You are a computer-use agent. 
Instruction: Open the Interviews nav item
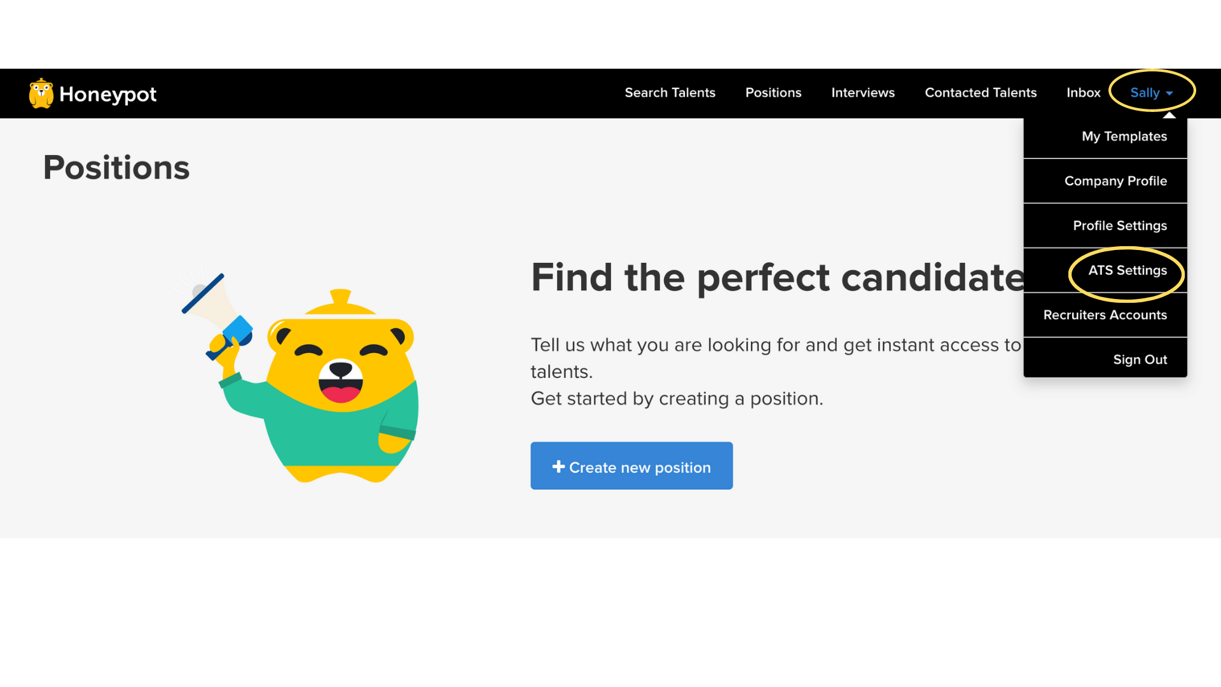(x=863, y=93)
